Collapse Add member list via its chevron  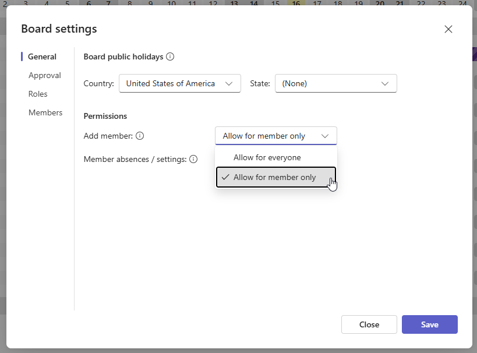click(x=325, y=136)
